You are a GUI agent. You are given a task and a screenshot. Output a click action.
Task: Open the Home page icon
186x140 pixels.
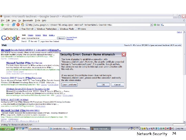(22, 25)
